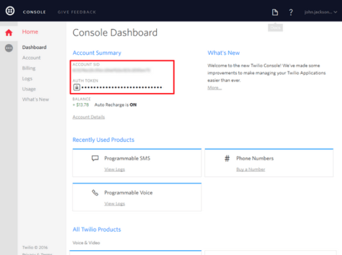Select the red Home house icon
Viewport: 342px width, 255px height.
point(9,33)
